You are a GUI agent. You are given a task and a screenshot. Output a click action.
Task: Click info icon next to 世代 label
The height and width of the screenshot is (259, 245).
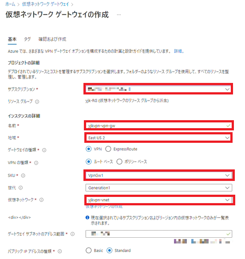click(x=21, y=188)
